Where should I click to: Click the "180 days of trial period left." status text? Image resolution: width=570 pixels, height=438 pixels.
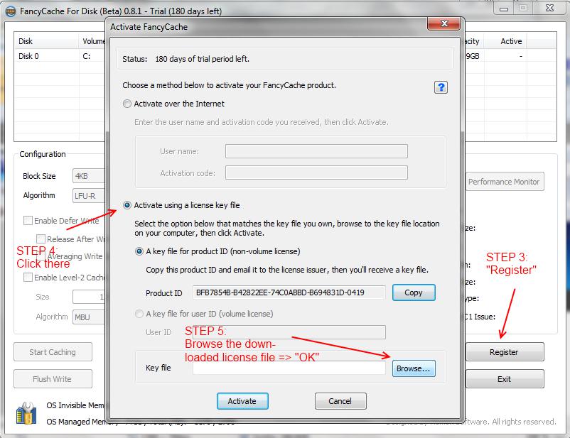click(x=202, y=59)
